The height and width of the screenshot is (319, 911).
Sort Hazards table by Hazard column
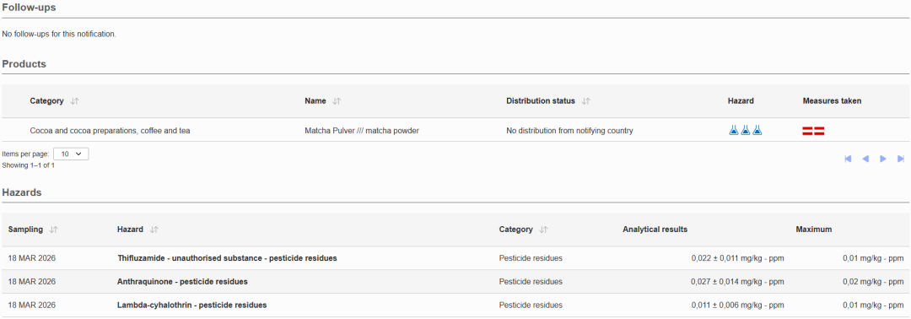point(154,230)
